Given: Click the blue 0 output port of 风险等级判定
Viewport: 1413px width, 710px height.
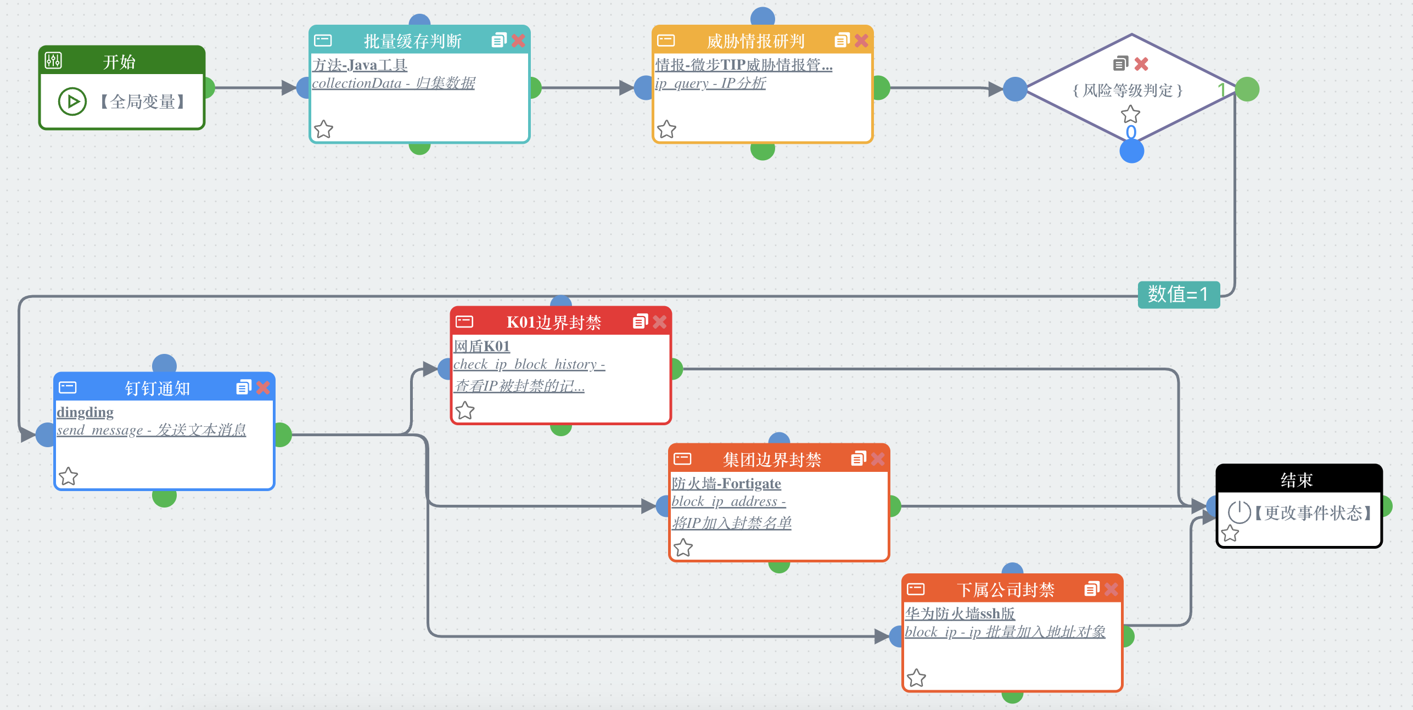Looking at the screenshot, I should point(1131,151).
